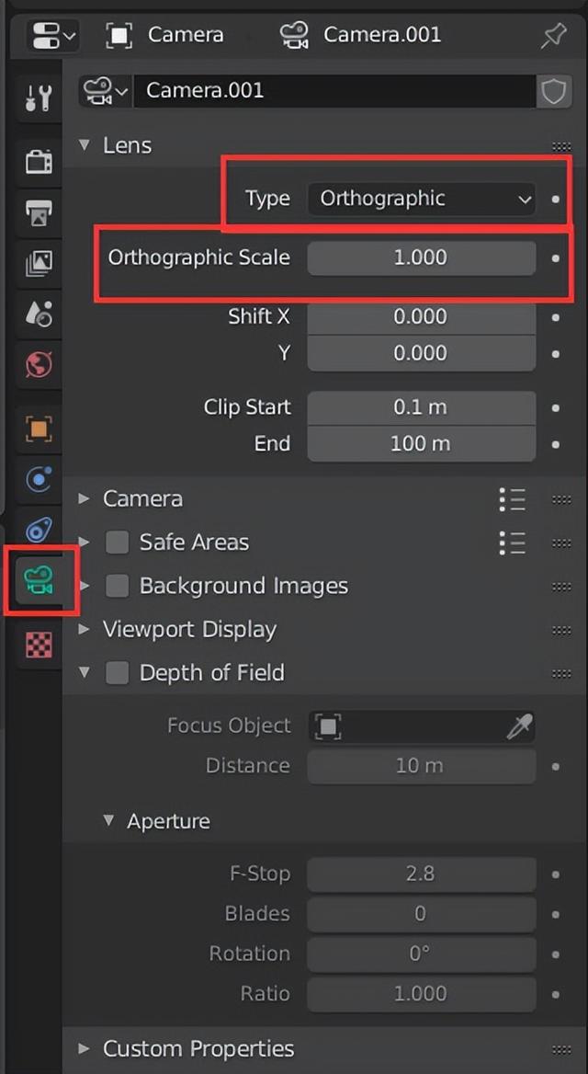Enable the Background Images checkbox
The image size is (588, 1074).
point(117,586)
